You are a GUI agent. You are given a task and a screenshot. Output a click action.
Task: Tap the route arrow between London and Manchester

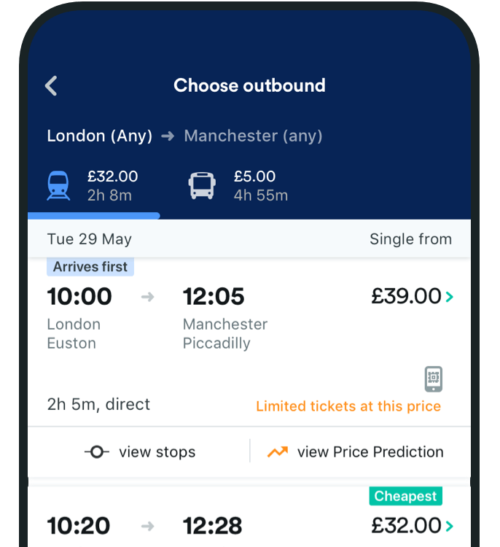[168, 136]
